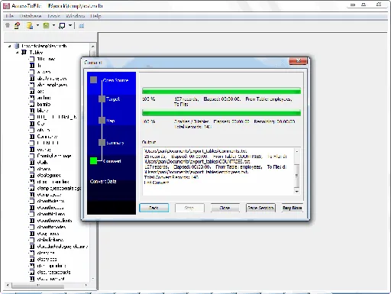The width and height of the screenshot is (391, 294).
Task: Click Open Source step square in wizard
Action: click(93, 79)
